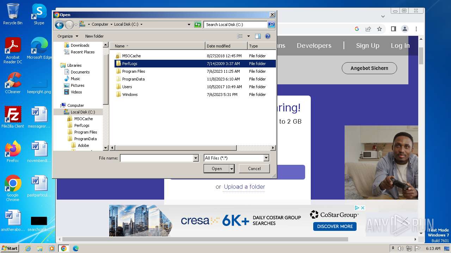
Task: Select Documents library in navigation pane
Action: coord(80,72)
